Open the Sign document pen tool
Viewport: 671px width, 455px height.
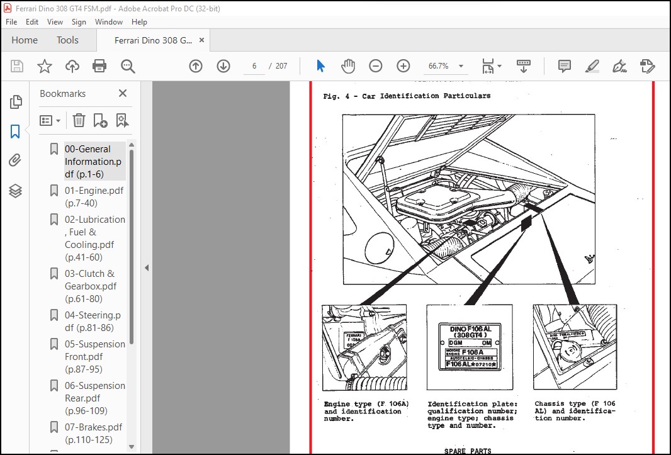[619, 66]
